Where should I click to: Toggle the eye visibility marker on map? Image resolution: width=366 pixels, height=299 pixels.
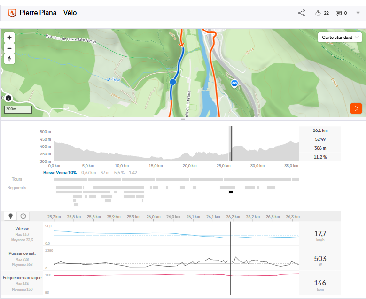pyautogui.click(x=234, y=83)
